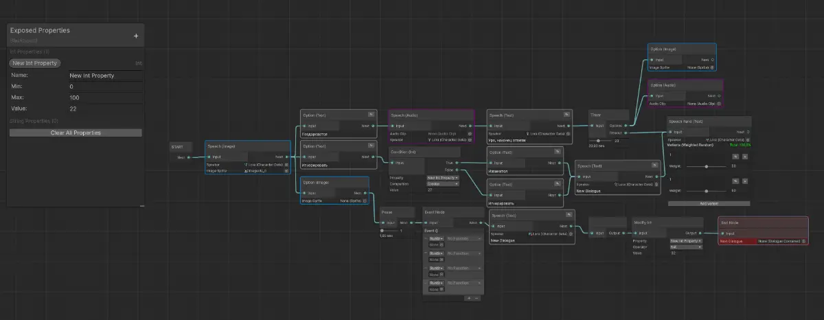Click the Max field showing 100
Image resolution: width=824 pixels, height=320 pixels.
click(106, 98)
